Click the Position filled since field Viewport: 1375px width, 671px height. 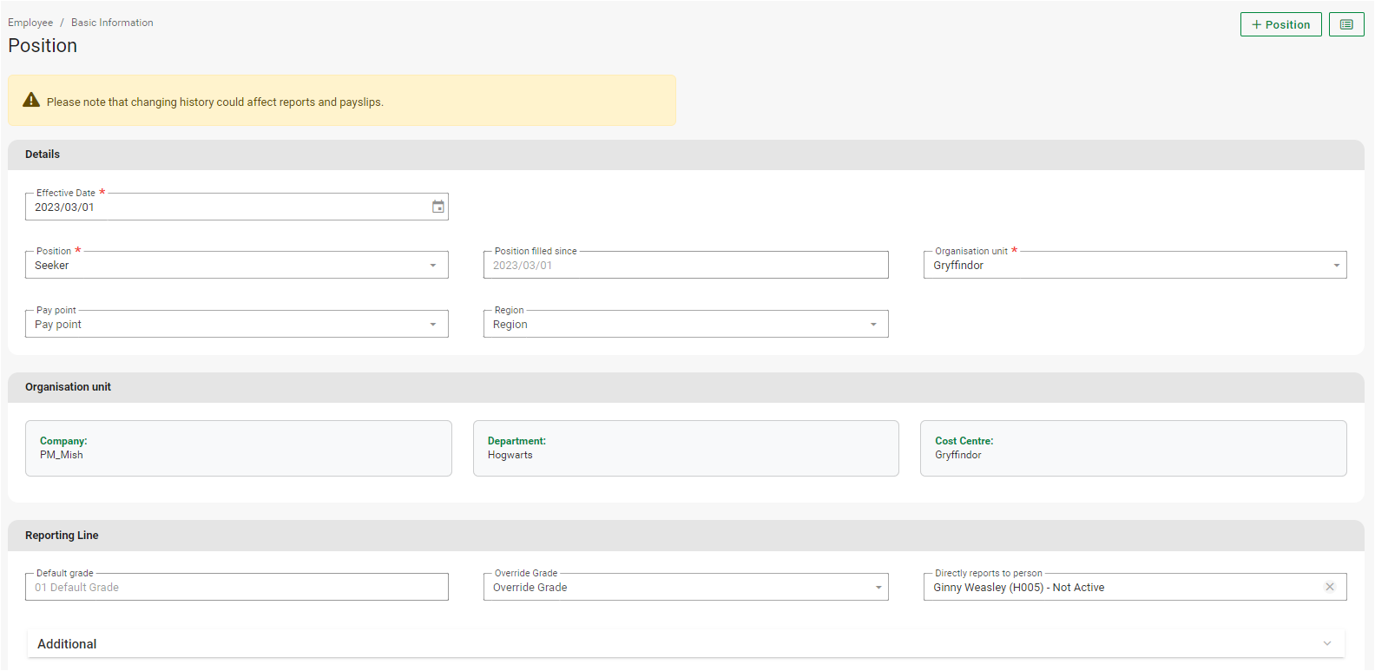pyautogui.click(x=685, y=266)
